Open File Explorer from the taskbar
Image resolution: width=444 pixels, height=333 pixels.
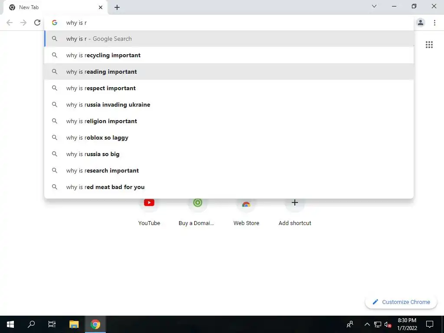[x=74, y=324]
